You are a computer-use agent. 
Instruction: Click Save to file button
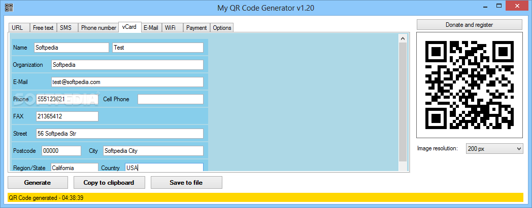click(186, 183)
